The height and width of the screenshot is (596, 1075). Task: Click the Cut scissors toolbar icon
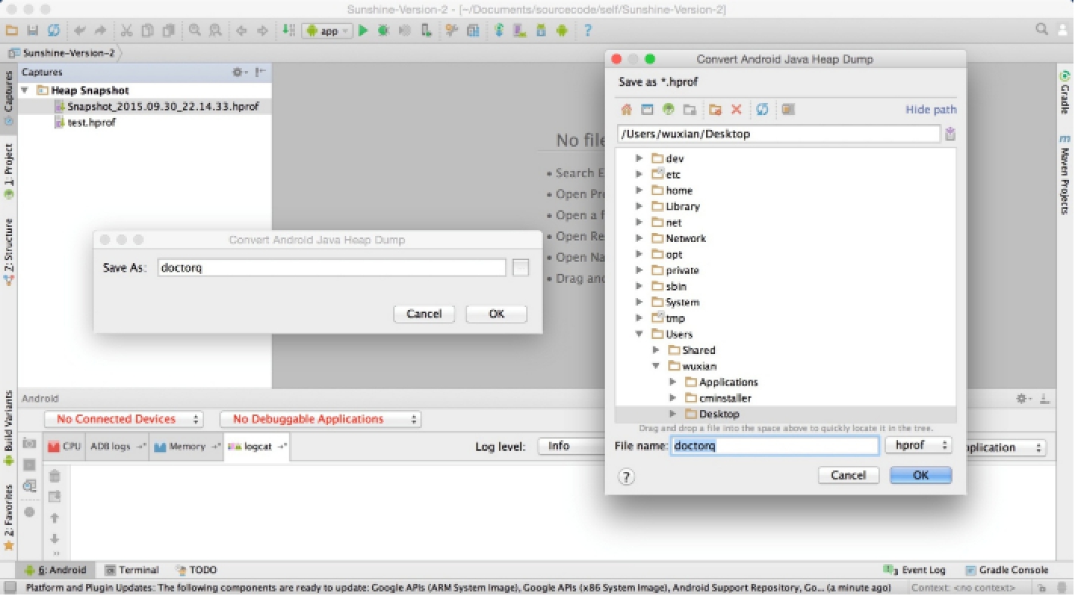tap(126, 31)
